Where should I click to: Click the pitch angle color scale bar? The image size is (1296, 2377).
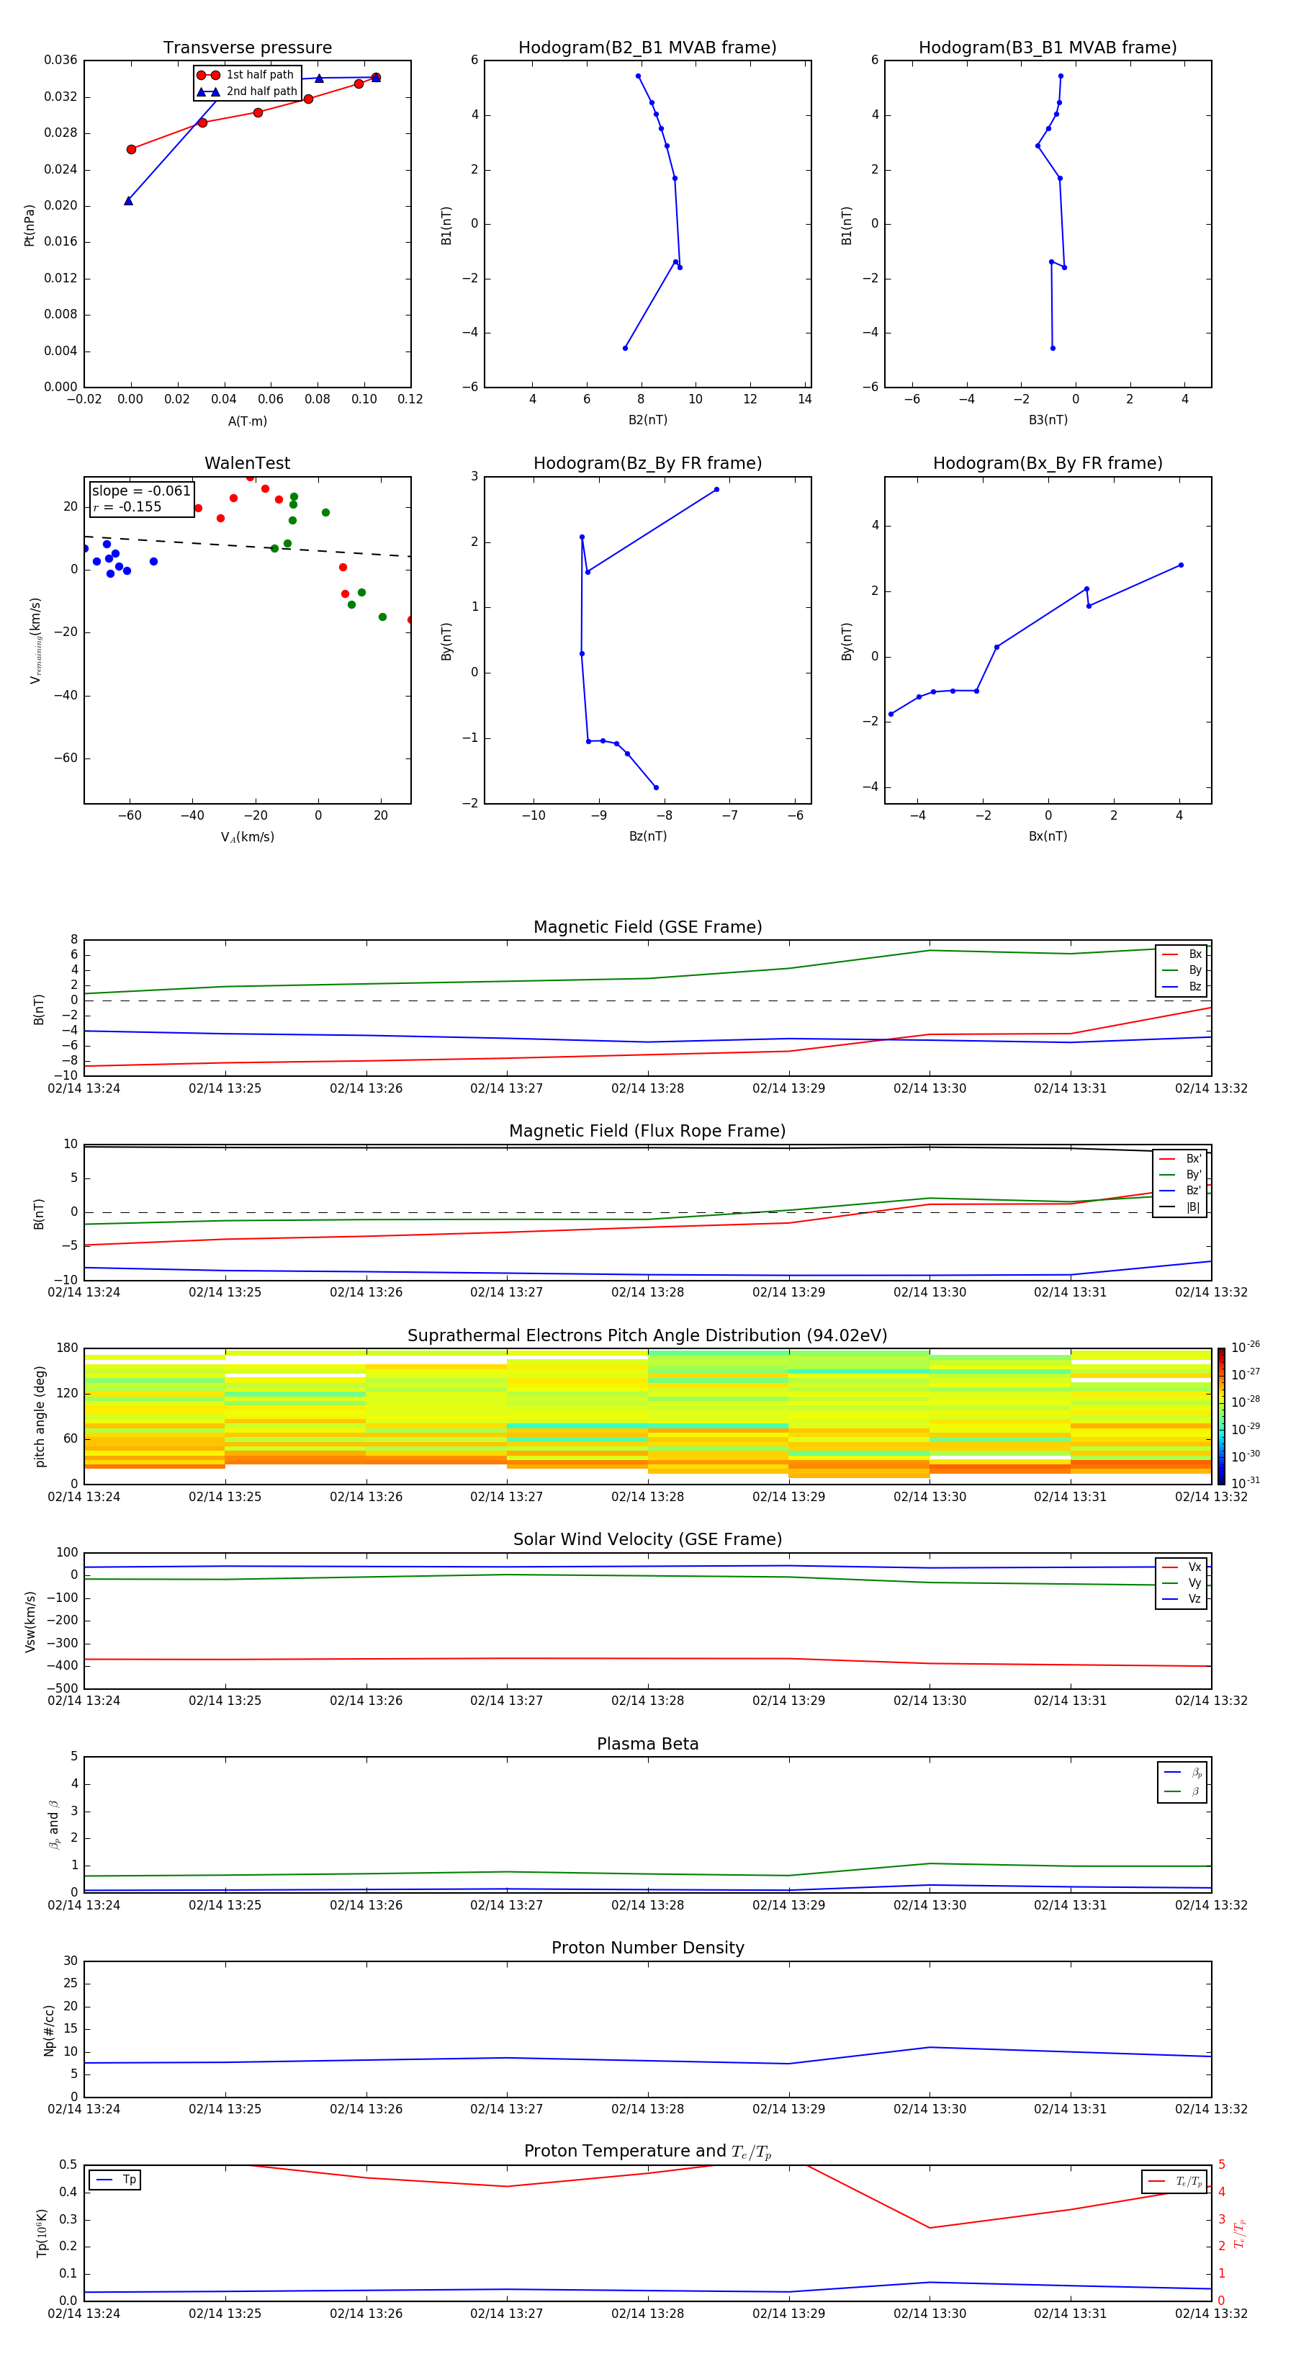[1221, 1416]
